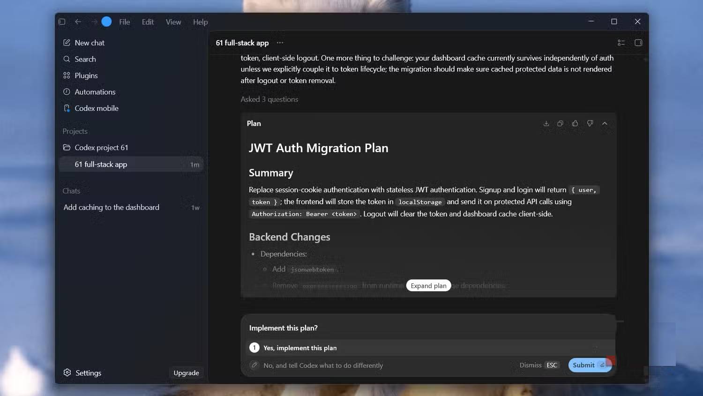Go back with the back arrow
Screen dimensions: 703x396
point(78,22)
